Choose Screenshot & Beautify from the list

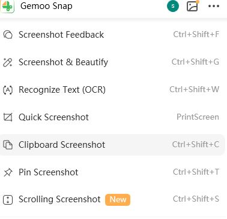[112, 62]
